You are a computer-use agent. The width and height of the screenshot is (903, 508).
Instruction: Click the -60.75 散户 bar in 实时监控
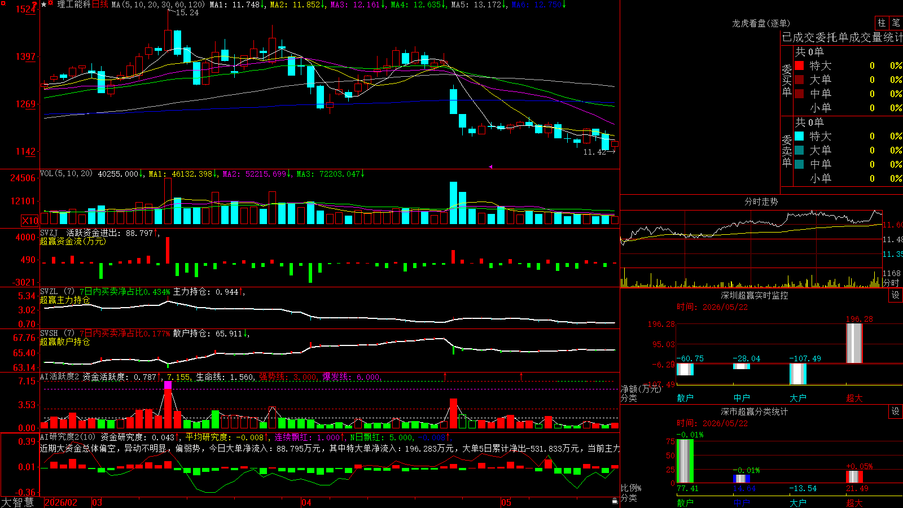click(x=685, y=370)
